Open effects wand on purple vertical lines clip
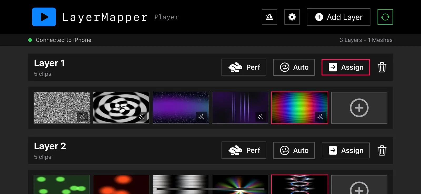The height and width of the screenshot is (194, 421). [x=261, y=117]
